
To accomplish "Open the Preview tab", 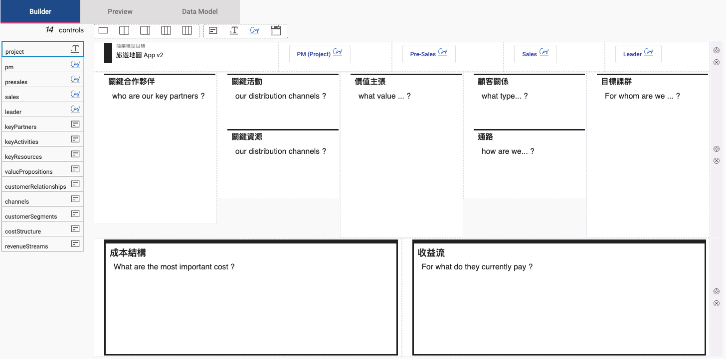I will pos(120,11).
